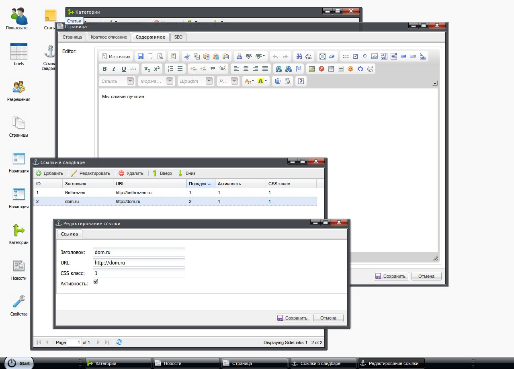Toggle Subscript formatting

147,69
